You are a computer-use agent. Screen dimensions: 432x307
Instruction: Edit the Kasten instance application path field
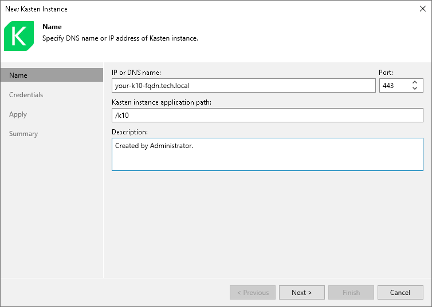pyautogui.click(x=267, y=115)
